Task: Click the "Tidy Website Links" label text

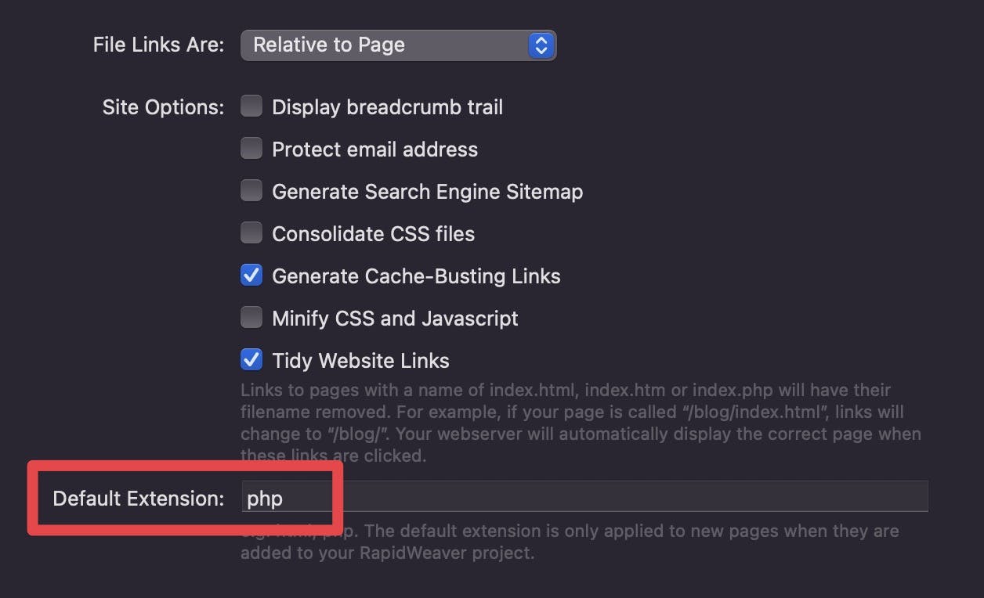Action: pyautogui.click(x=360, y=361)
